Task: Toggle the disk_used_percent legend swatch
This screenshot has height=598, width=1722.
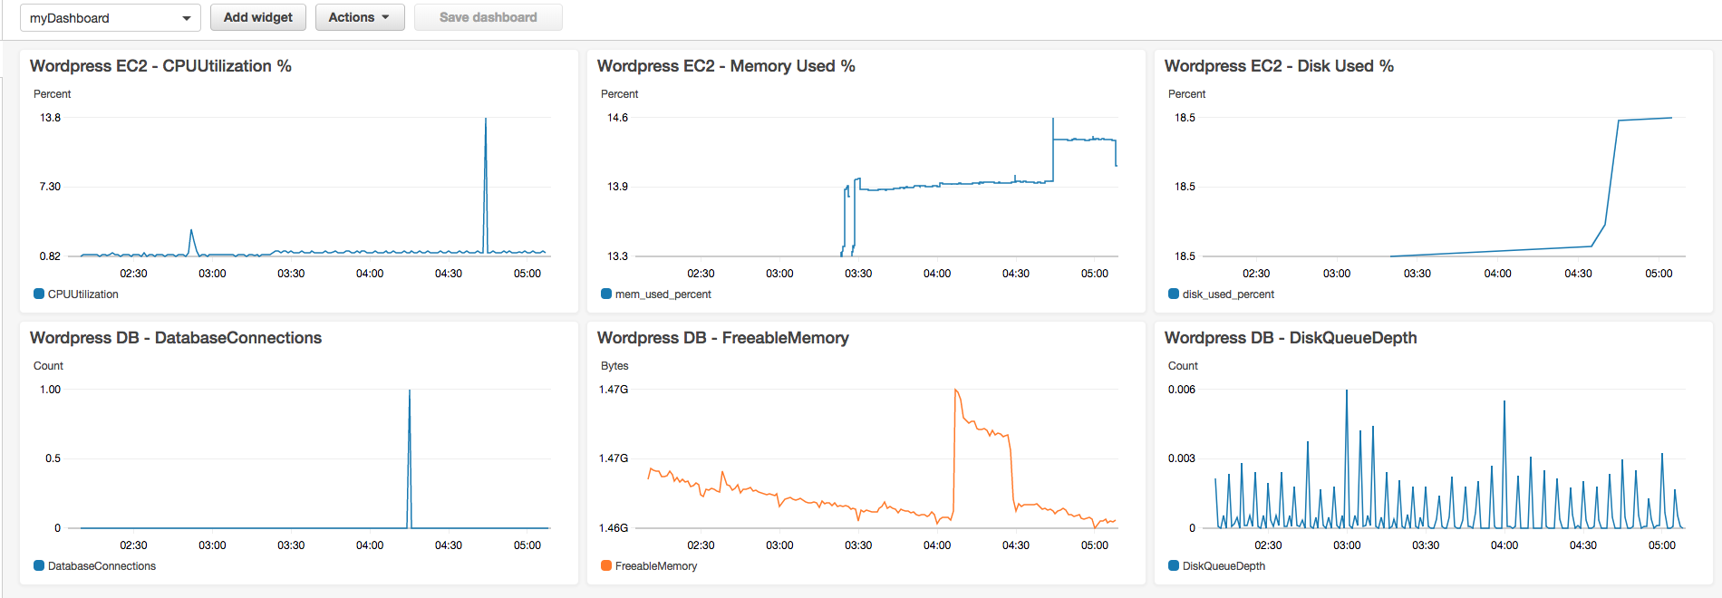Action: pyautogui.click(x=1174, y=294)
